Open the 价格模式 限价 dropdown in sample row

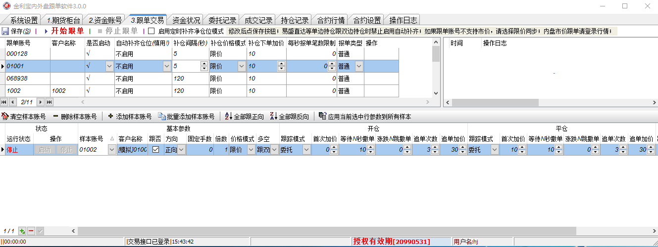point(250,150)
